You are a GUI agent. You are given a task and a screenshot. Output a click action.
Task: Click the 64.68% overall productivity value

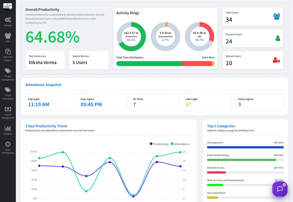[52, 37]
